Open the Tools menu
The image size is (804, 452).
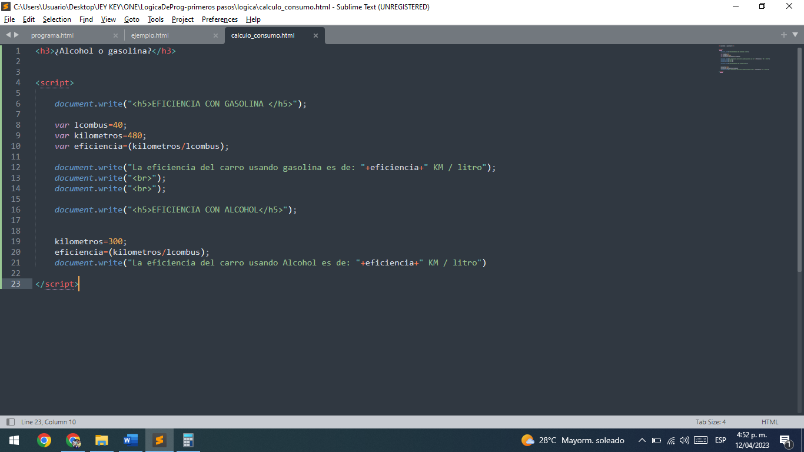pyautogui.click(x=155, y=19)
